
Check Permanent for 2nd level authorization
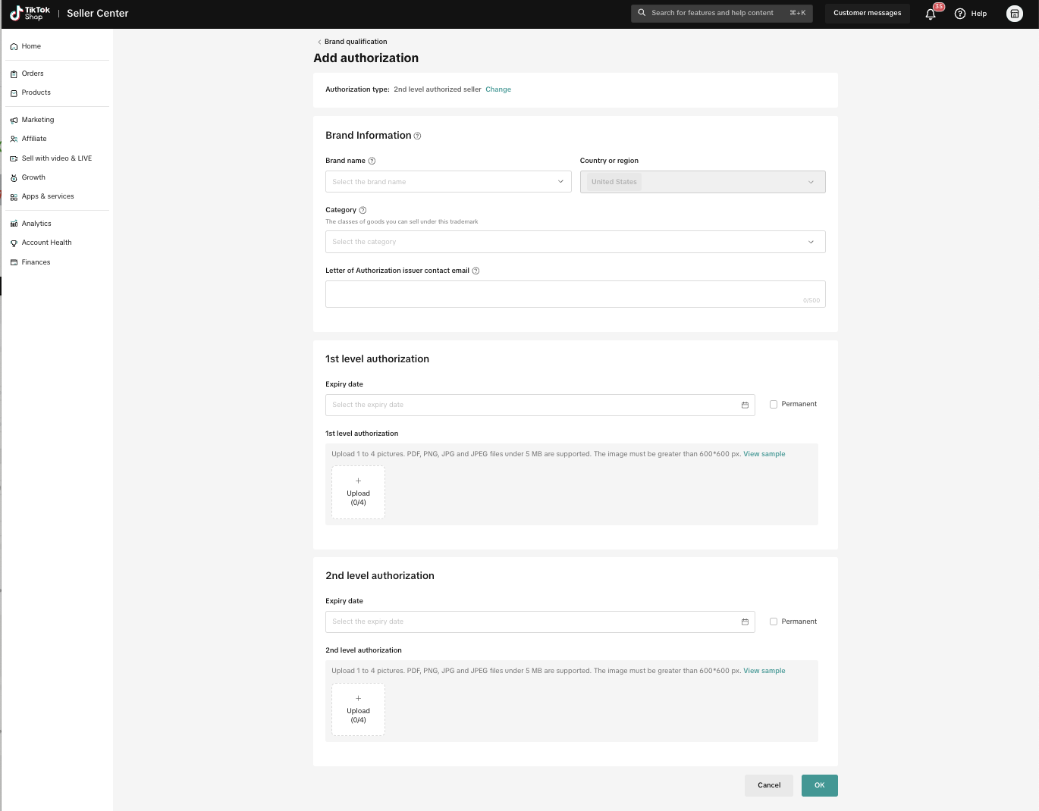[774, 622]
